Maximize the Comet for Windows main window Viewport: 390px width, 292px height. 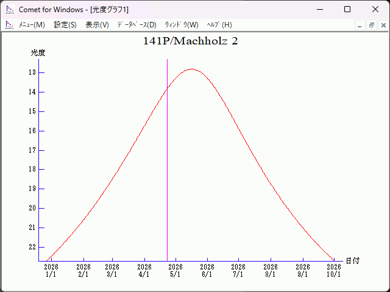(347, 10)
